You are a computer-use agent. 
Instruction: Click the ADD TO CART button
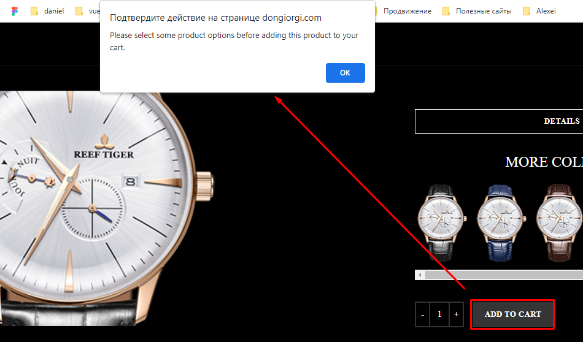coord(512,314)
